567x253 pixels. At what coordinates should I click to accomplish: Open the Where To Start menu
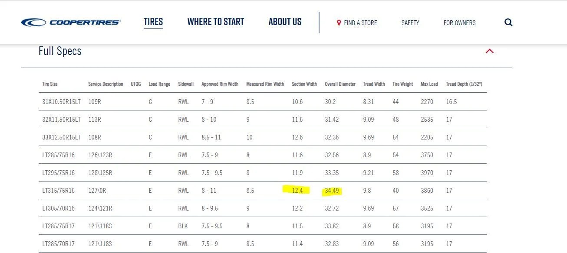[x=216, y=22]
